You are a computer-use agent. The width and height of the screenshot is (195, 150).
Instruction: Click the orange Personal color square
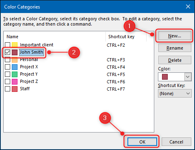click(x=15, y=60)
